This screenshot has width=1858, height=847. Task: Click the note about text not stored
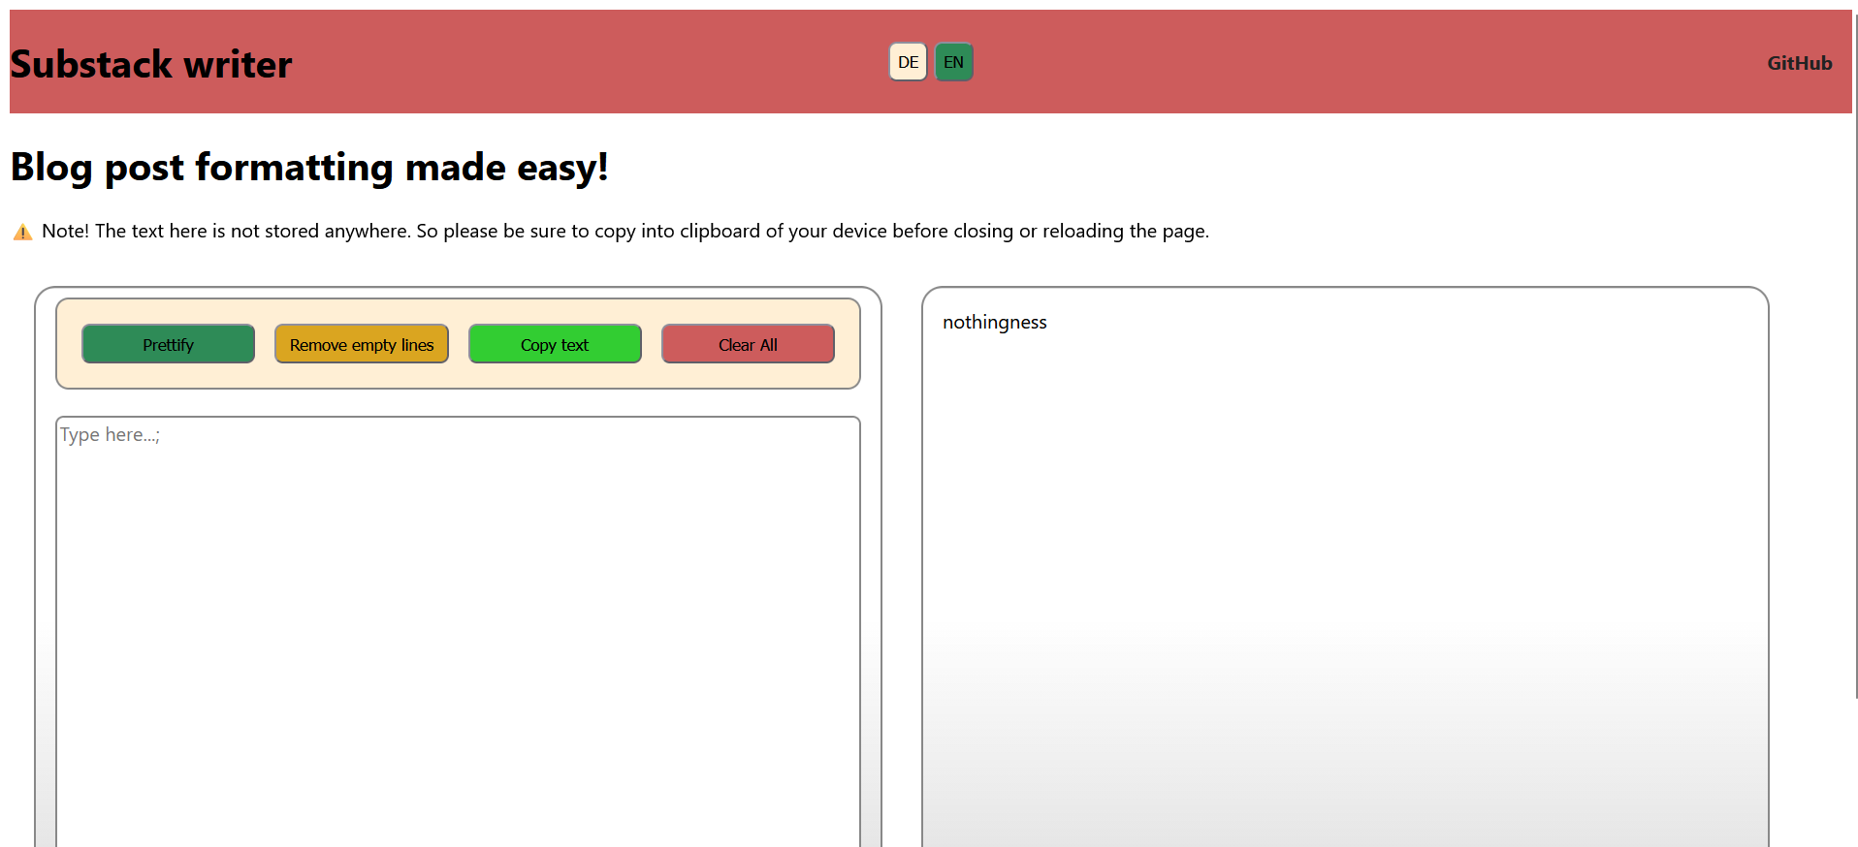click(x=625, y=231)
